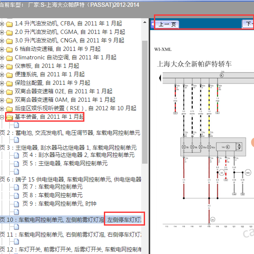Image resolution: width=254 pixels, height=254 pixels.
Task: Expand 便捷系统 folder node
Action: pyautogui.click(x=2, y=75)
